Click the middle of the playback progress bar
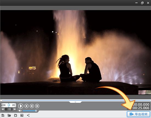This screenshot has width=151, height=118. click(x=75, y=100)
